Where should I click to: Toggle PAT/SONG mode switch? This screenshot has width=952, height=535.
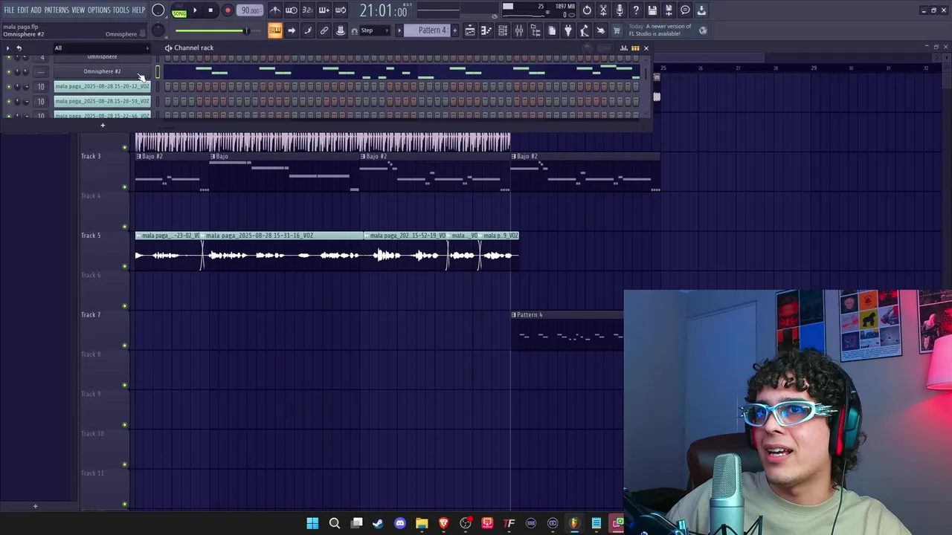[179, 10]
